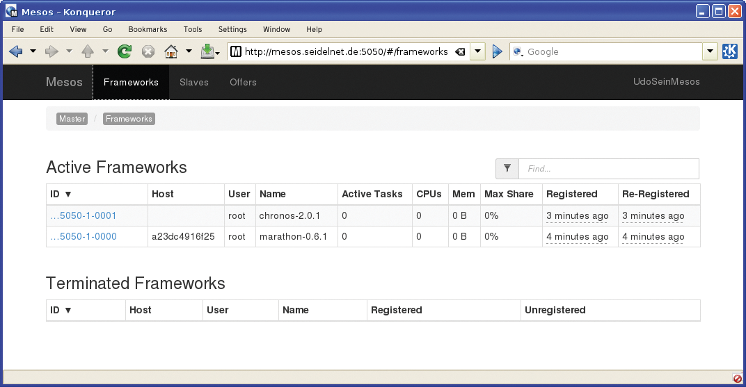Open the Forward history dropdown arrow
Image resolution: width=746 pixels, height=387 pixels.
[x=69, y=51]
